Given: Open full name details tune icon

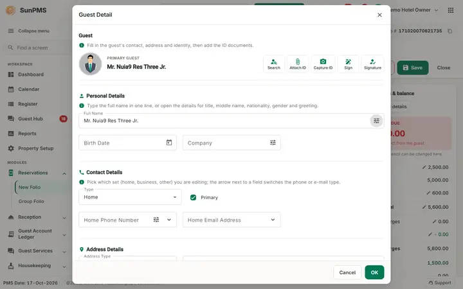Looking at the screenshot, I should [x=376, y=121].
